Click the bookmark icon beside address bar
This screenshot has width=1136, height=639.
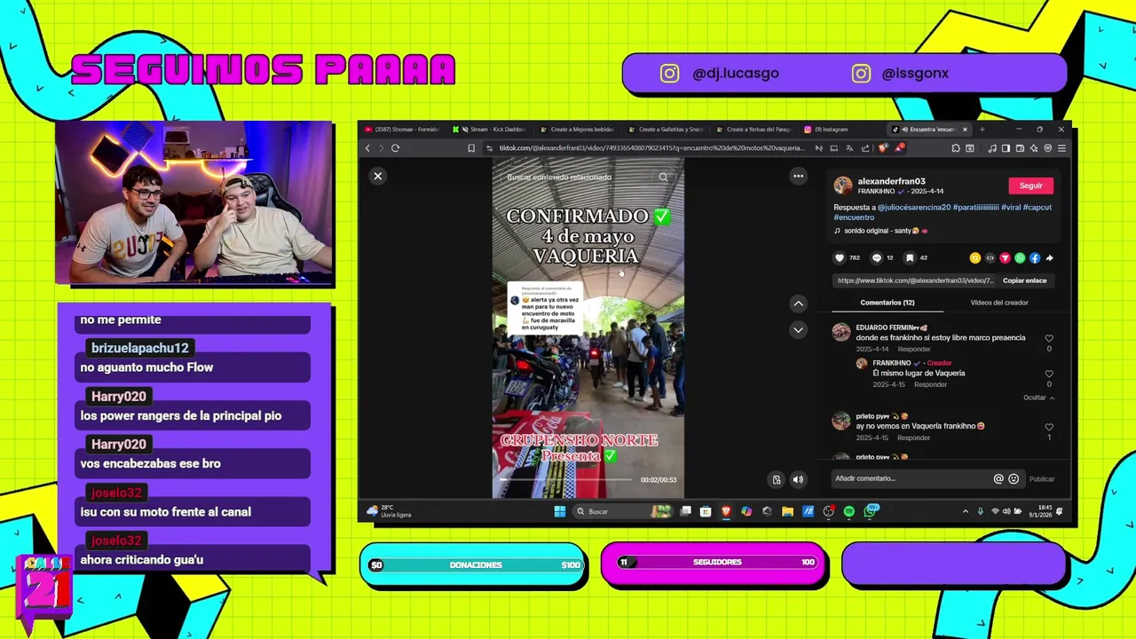pos(471,148)
